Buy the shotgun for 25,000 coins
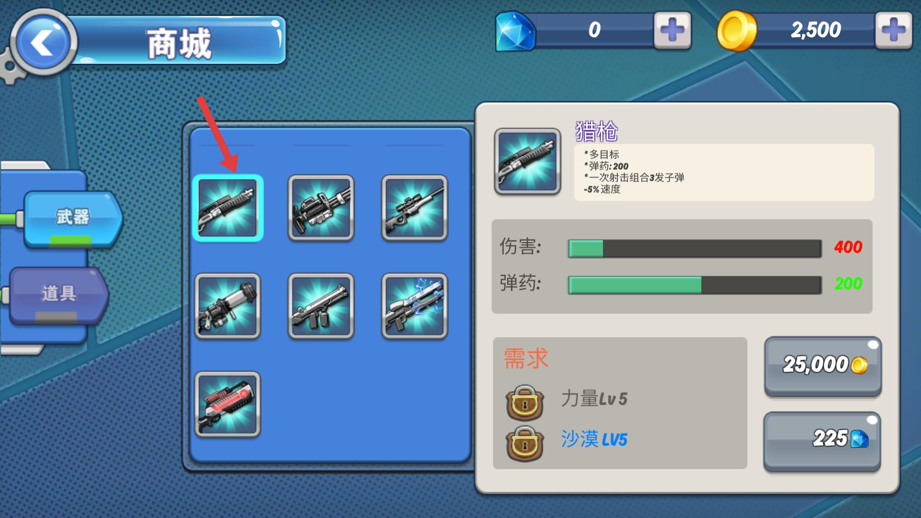This screenshot has width=921, height=518. pos(823,366)
